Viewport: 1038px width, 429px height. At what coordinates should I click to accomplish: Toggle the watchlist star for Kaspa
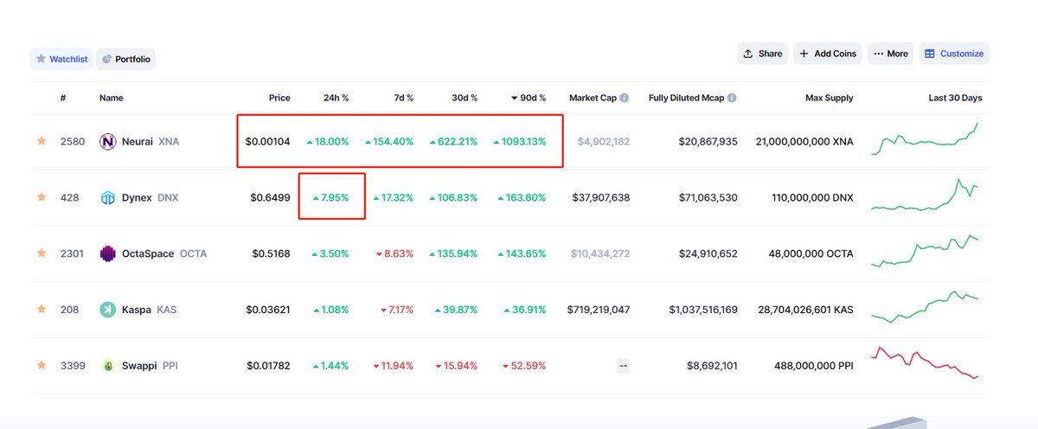41,310
